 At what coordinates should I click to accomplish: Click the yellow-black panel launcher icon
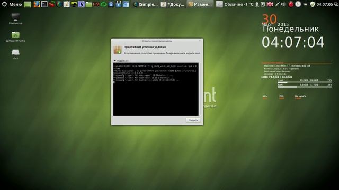click(x=74, y=4)
